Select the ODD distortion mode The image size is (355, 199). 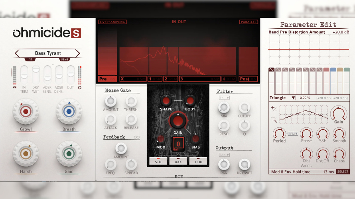point(198,161)
